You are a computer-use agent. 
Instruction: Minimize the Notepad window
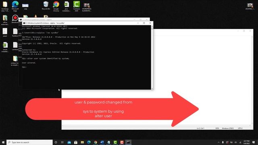click(x=238, y=31)
